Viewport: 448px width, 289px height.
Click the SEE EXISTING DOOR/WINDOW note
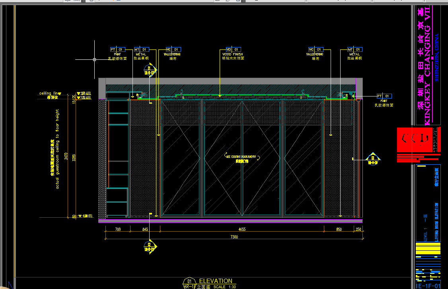click(x=241, y=157)
